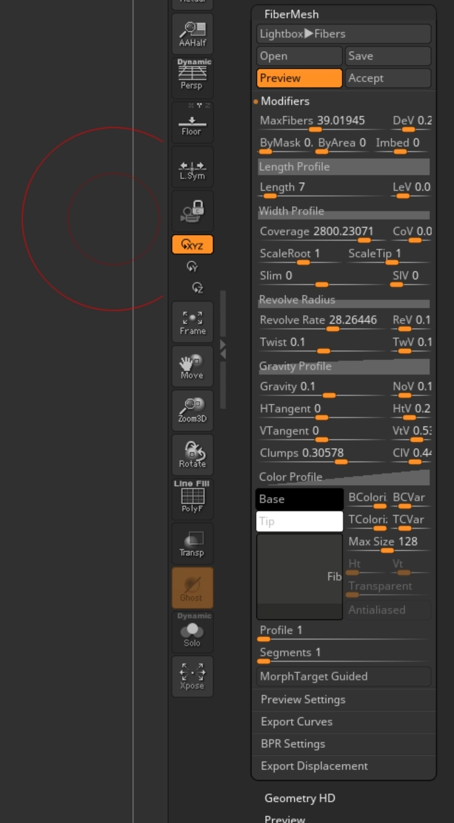This screenshot has height=823, width=454.
Task: Toggle PolyF line fill display
Action: pyautogui.click(x=192, y=499)
